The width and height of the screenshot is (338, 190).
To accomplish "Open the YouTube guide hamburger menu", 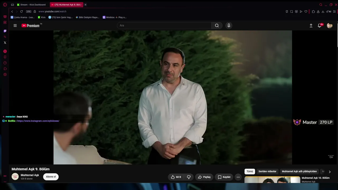I will (x=15, y=26).
